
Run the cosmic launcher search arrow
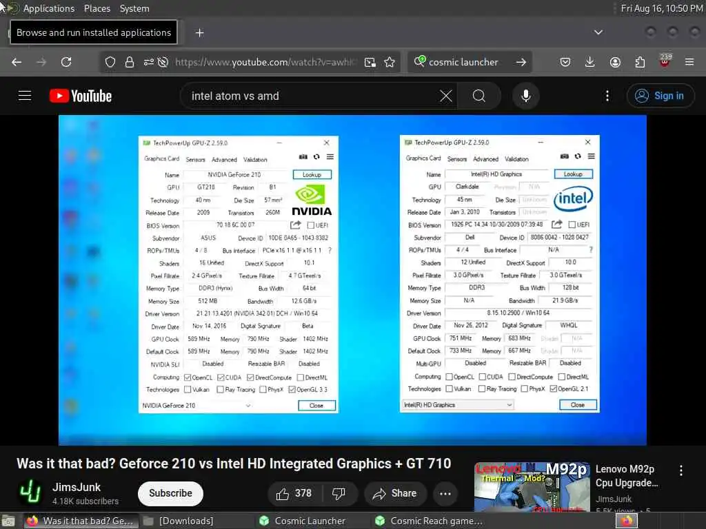521,62
